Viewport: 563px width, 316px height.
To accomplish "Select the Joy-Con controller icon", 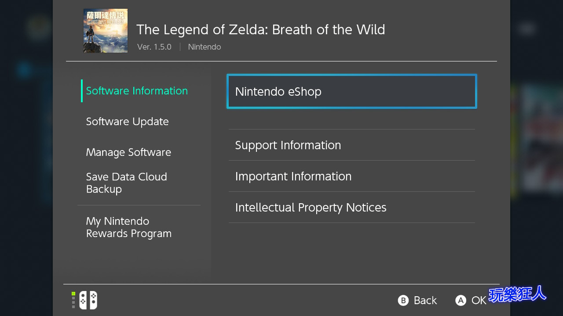I will 88,300.
